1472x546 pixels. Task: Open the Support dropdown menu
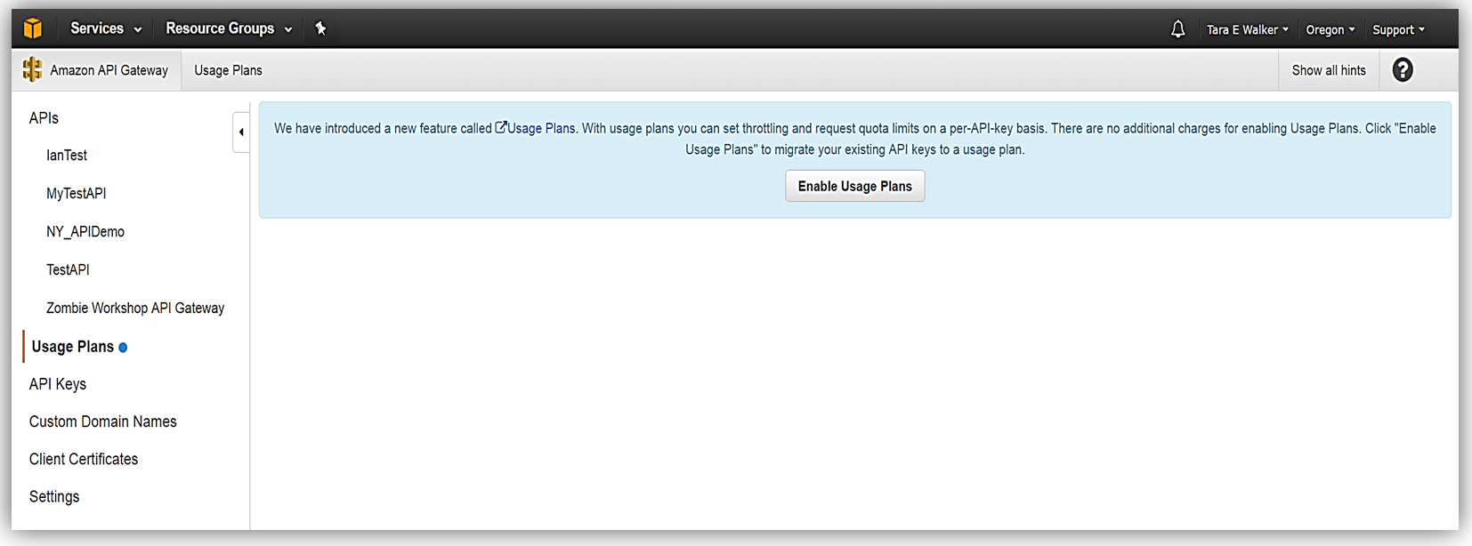pos(1398,29)
